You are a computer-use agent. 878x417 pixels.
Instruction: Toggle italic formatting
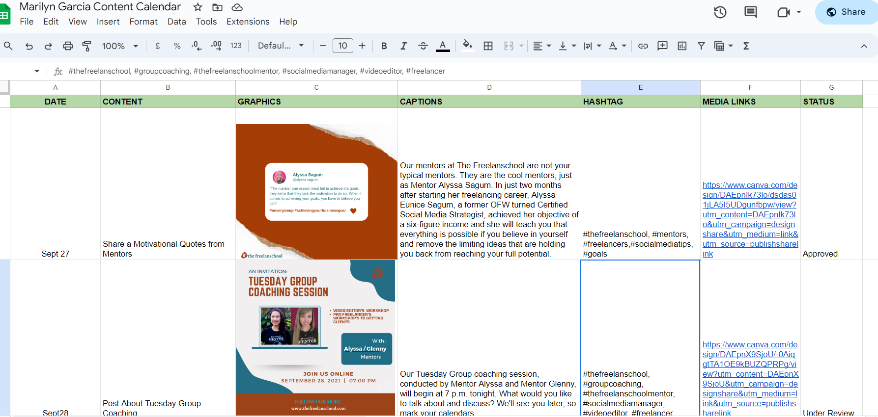click(x=403, y=46)
